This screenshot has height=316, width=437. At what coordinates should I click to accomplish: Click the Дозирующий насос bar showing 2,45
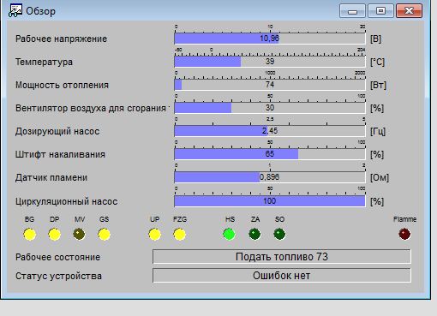point(270,131)
